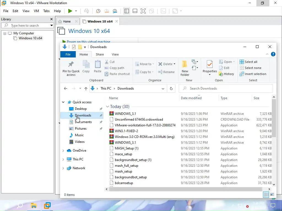Open the Easy access dropdown icon
The height and width of the screenshot is (211, 282).
tap(195, 68)
